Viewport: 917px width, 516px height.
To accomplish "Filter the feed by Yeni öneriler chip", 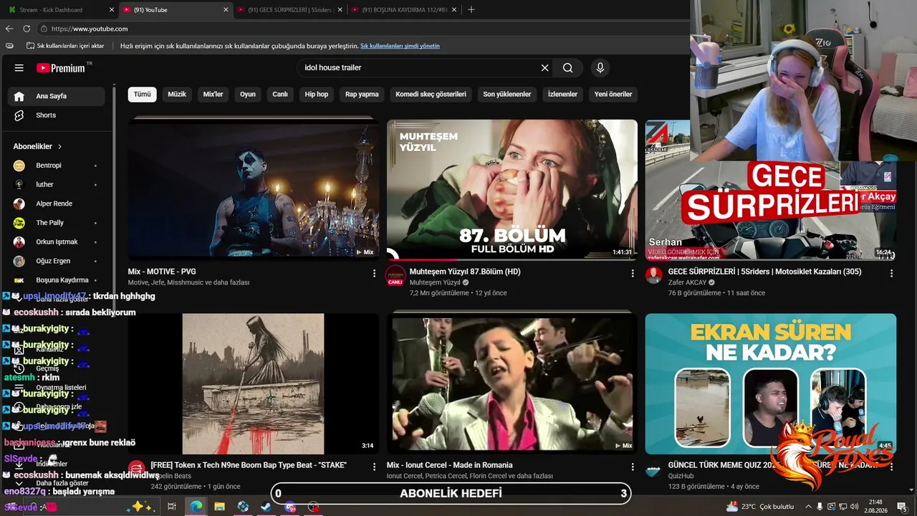I will 613,95.
